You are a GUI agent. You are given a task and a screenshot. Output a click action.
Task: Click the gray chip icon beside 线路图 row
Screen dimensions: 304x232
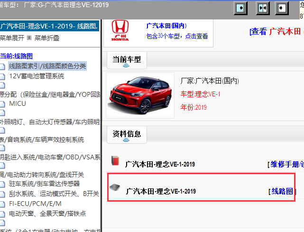pyautogui.click(x=115, y=187)
